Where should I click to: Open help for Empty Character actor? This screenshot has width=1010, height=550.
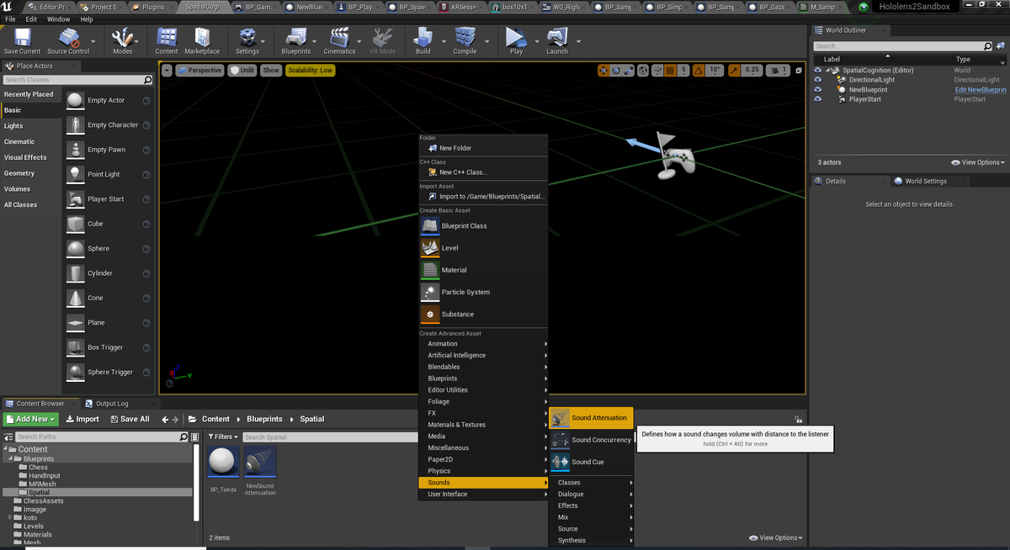coord(146,125)
